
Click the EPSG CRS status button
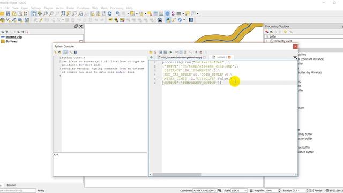(x=334, y=191)
